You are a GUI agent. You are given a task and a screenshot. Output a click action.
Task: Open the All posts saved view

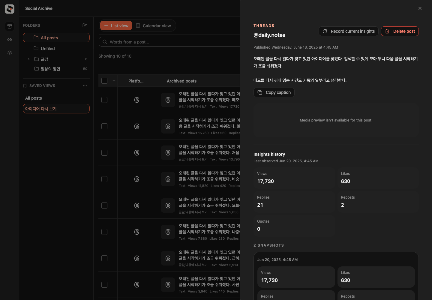pos(56,98)
